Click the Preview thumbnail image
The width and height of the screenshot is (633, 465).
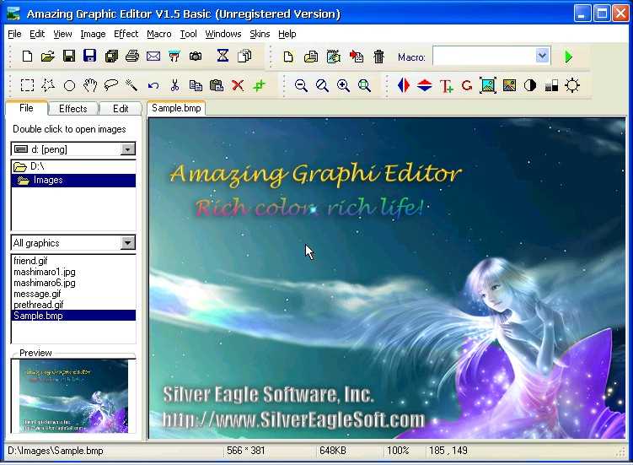point(73,396)
